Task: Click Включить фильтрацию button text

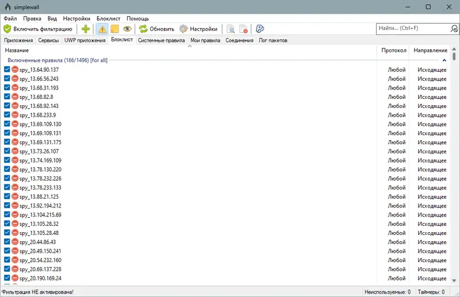Action: click(43, 29)
